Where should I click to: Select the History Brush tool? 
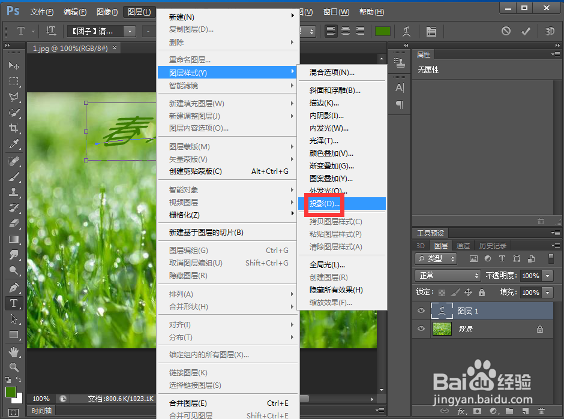click(14, 208)
